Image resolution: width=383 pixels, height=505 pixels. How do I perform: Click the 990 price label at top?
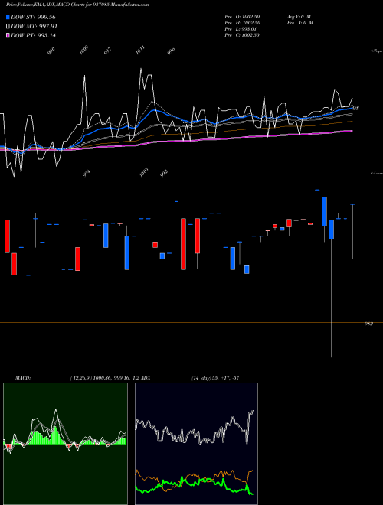(x=51, y=50)
